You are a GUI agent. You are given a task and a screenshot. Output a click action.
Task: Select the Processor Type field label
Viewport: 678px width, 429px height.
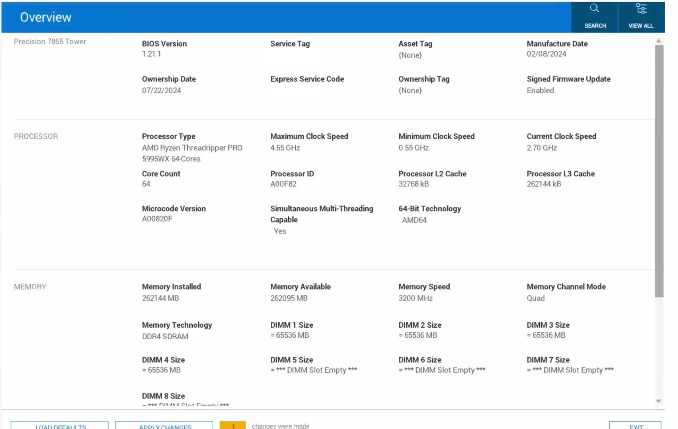pyautogui.click(x=169, y=136)
